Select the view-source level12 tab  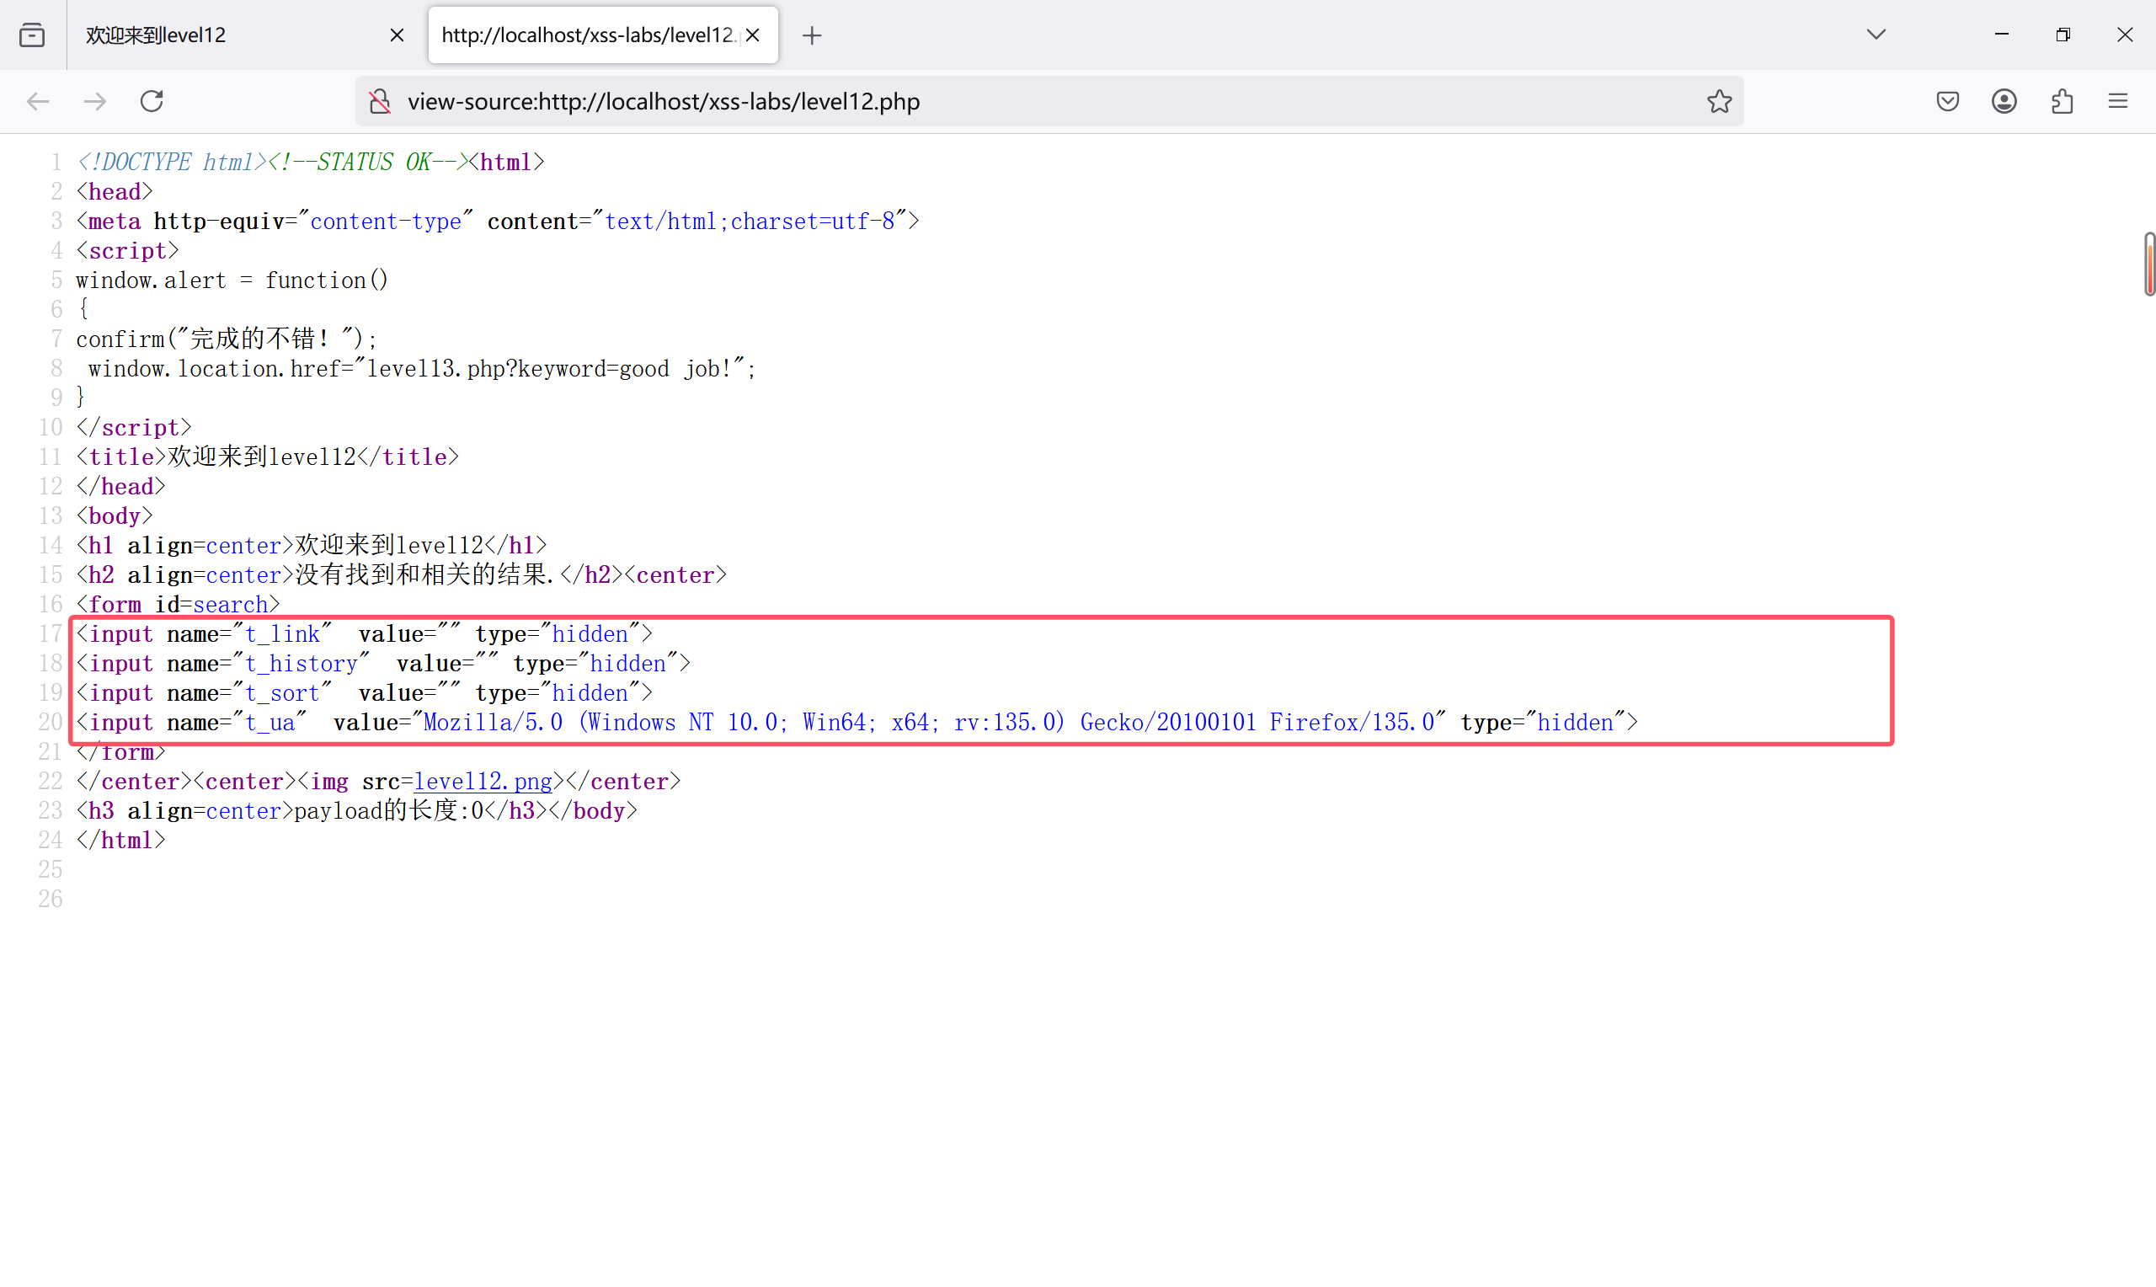pyautogui.click(x=588, y=35)
